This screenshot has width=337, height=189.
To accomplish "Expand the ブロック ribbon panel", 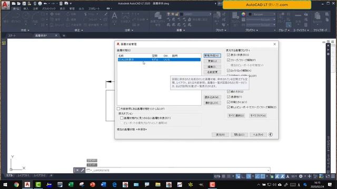I will coord(221,30).
